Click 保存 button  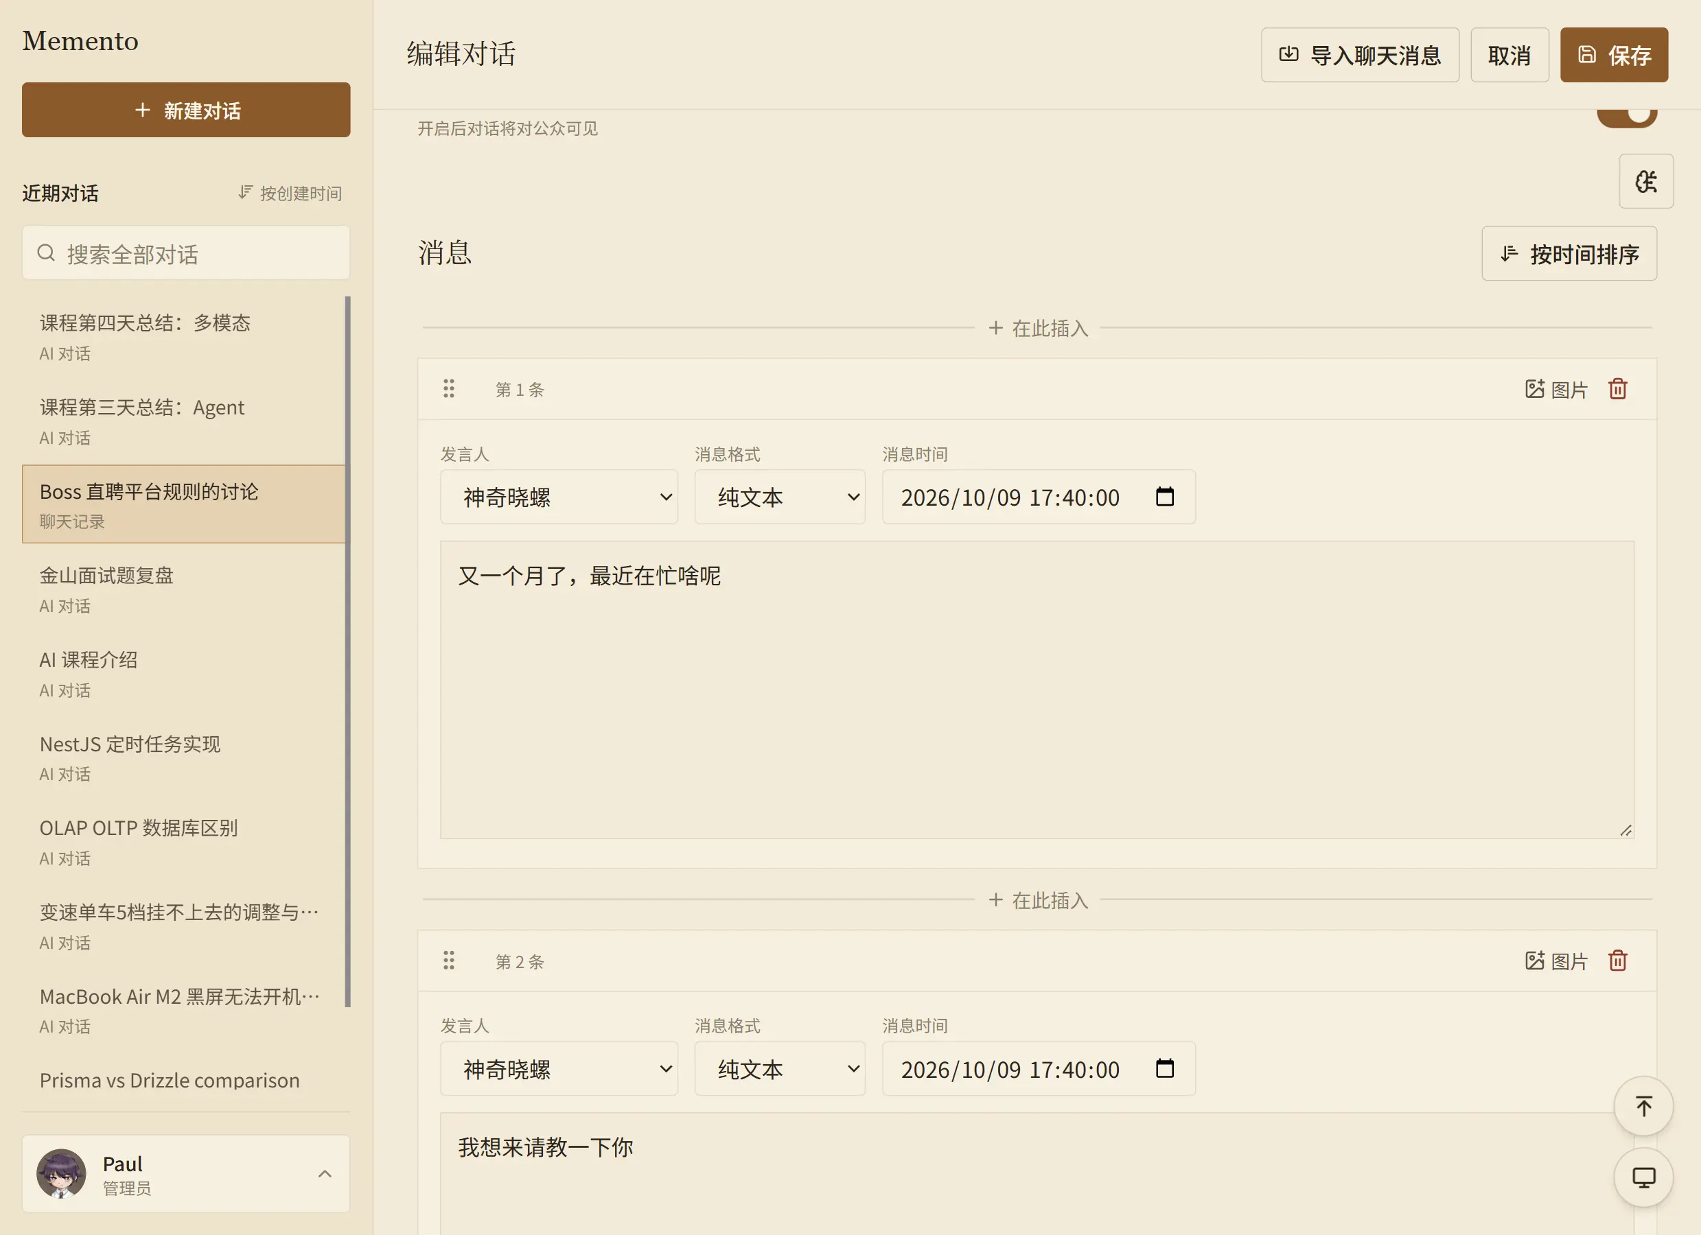[1614, 55]
